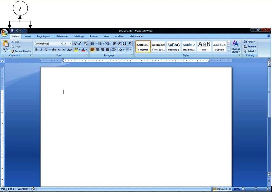
Task: Toggle Bold formatting
Action: pyautogui.click(x=36, y=50)
